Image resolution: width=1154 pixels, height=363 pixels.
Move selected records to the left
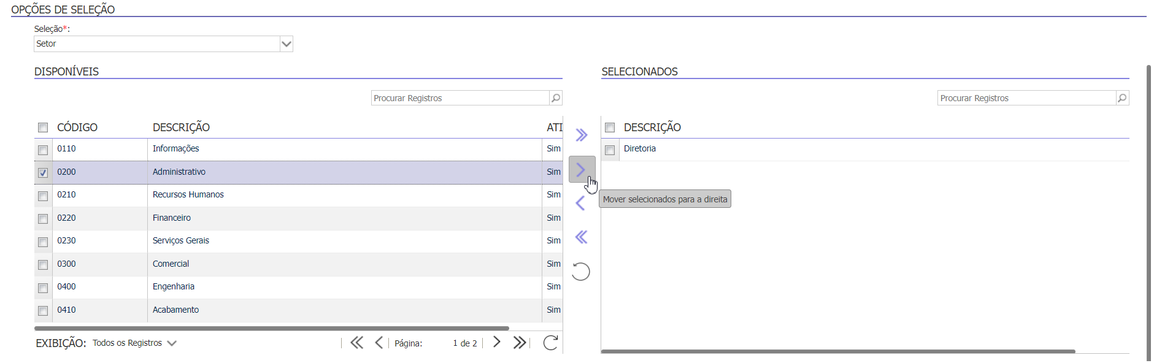580,203
